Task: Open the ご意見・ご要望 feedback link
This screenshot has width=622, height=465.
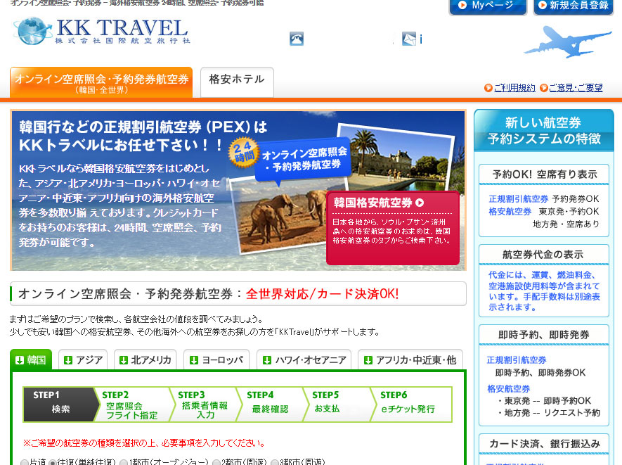Action: click(576, 88)
